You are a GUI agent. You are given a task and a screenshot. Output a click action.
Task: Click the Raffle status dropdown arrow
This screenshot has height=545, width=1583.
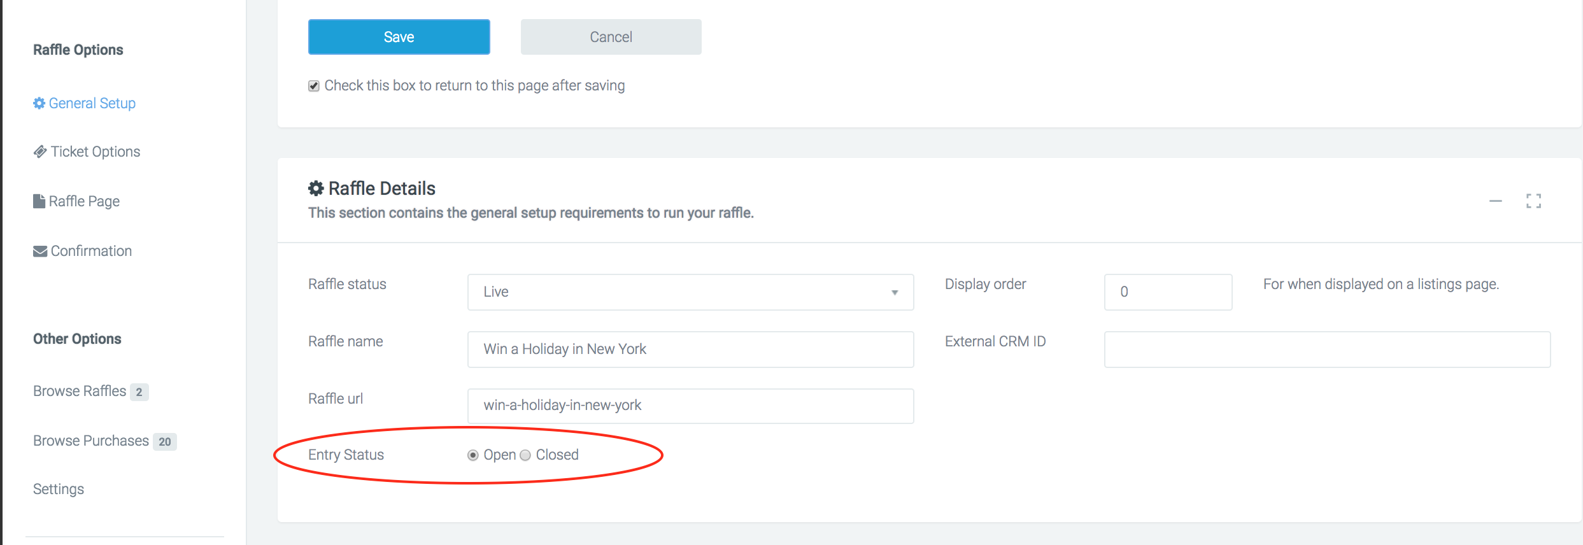tap(895, 293)
